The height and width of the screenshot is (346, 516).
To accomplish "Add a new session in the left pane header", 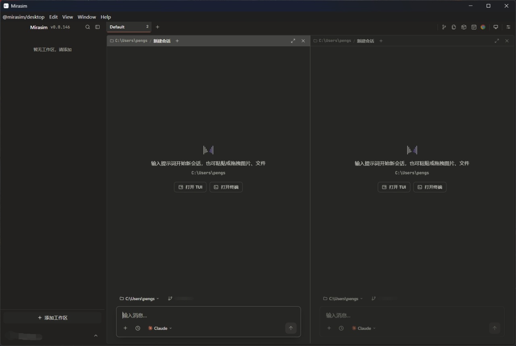I will [177, 41].
